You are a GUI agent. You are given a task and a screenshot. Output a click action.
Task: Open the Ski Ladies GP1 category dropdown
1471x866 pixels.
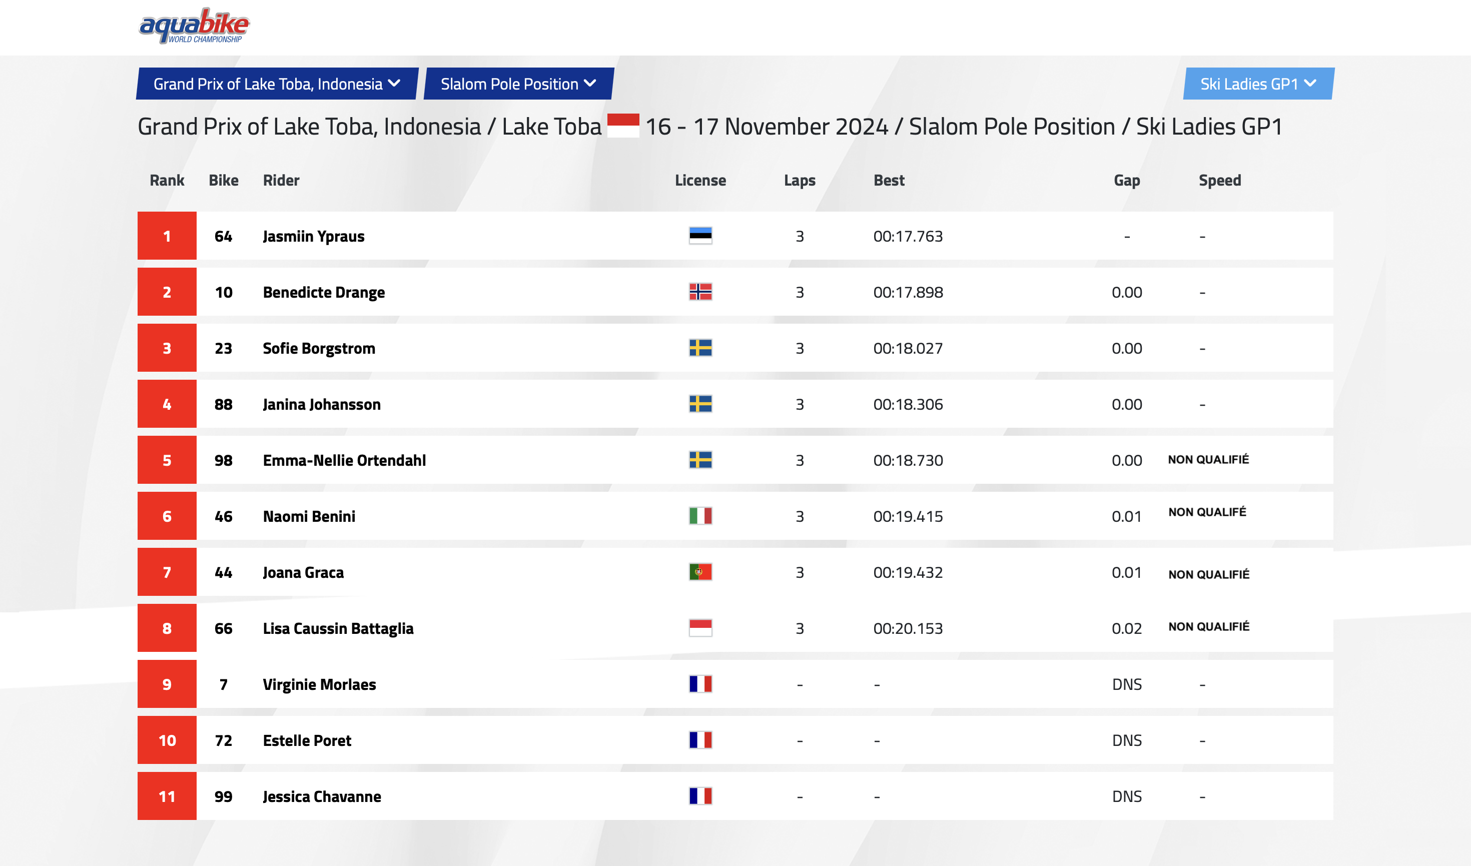point(1258,84)
